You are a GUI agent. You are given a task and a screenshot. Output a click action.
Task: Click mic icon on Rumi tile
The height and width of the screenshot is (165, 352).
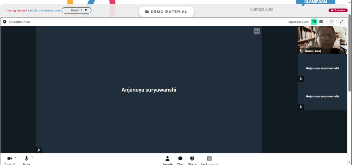(x=301, y=51)
